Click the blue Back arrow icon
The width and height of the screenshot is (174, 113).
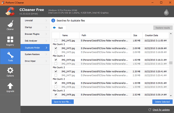(54, 28)
